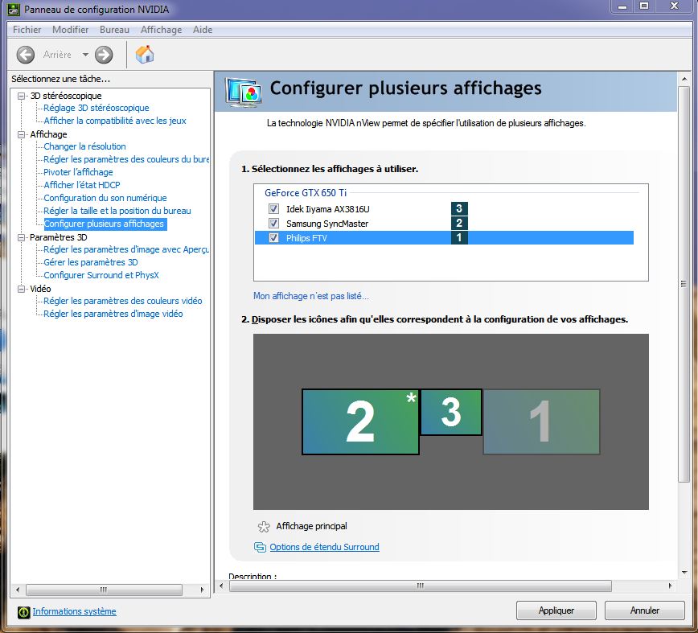Open the Informations système link
The width and height of the screenshot is (698, 633).
74,611
